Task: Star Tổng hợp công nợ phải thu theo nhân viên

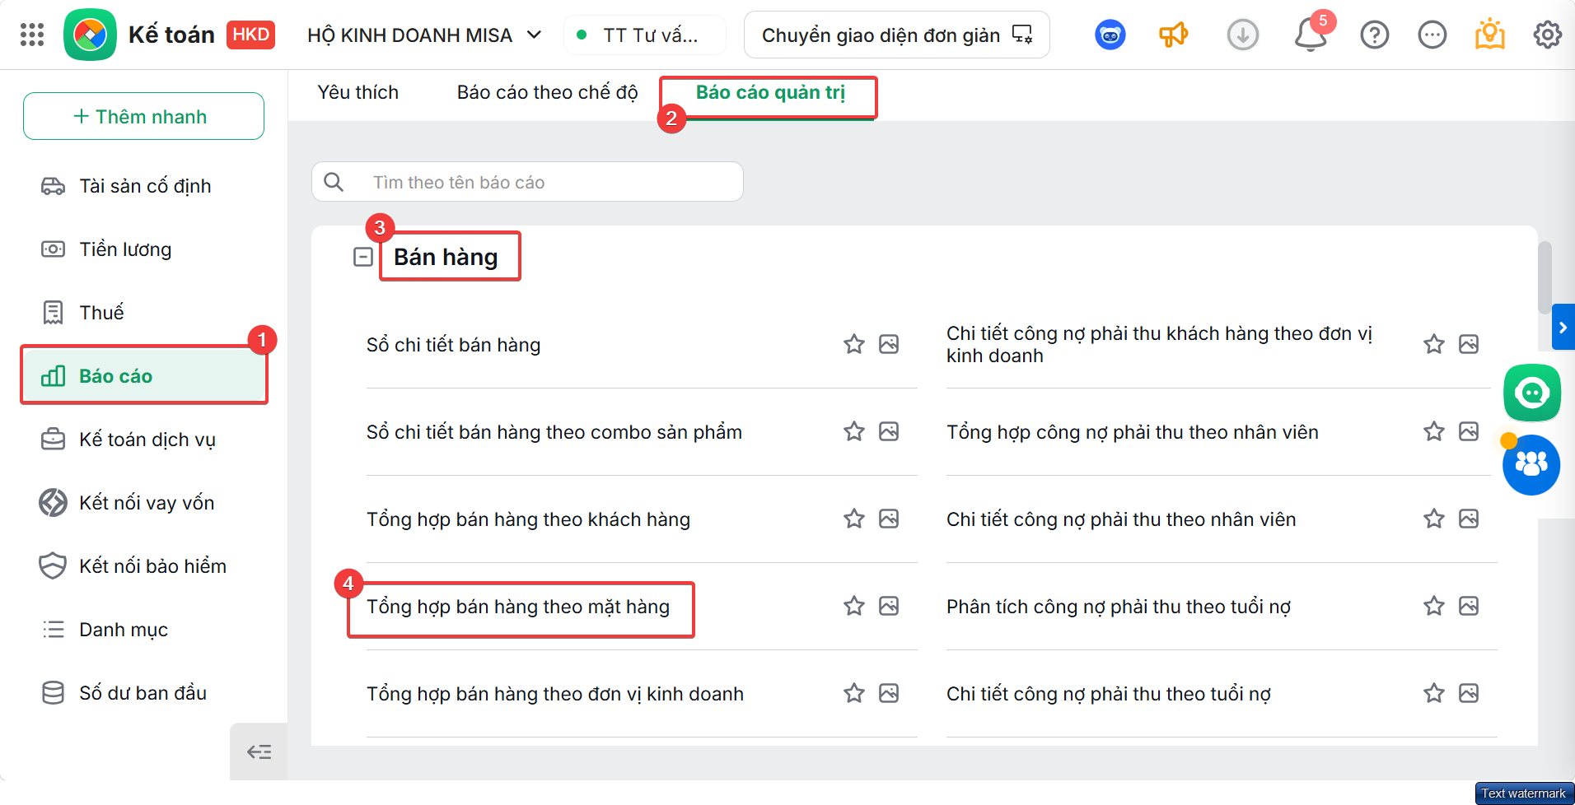Action: pyautogui.click(x=1434, y=431)
